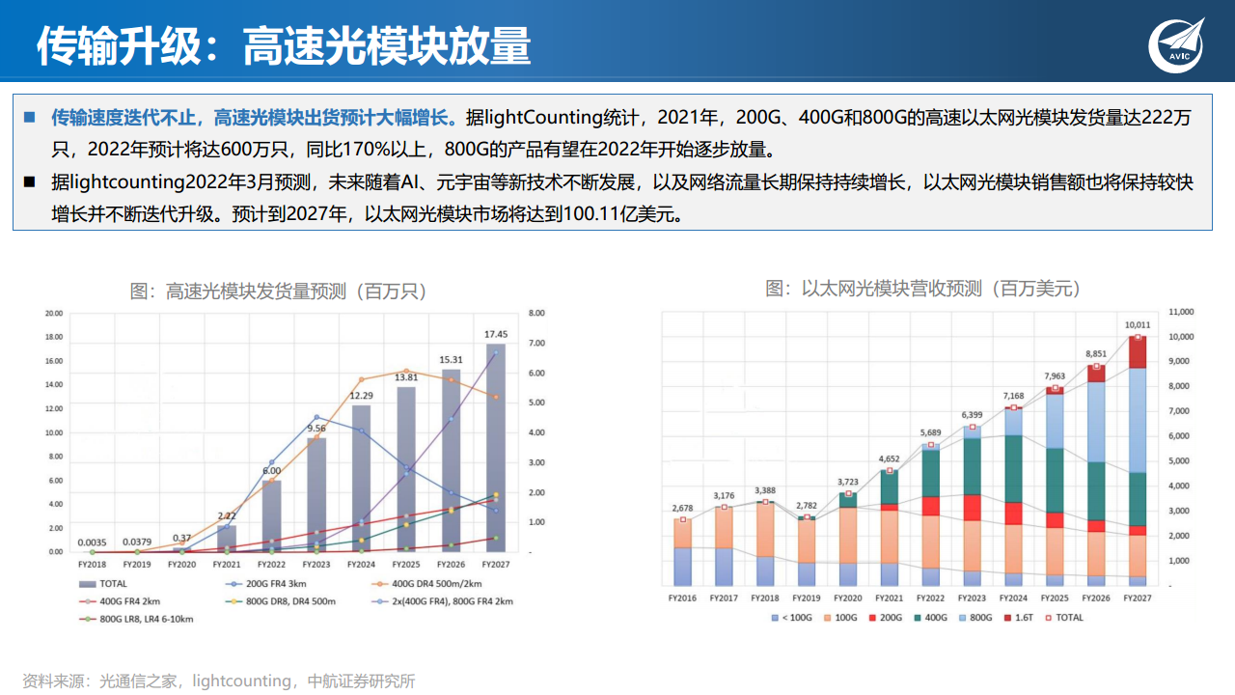Click the FY2016 axis label in revenue chart
This screenshot has width=1235, height=695.
tap(681, 598)
